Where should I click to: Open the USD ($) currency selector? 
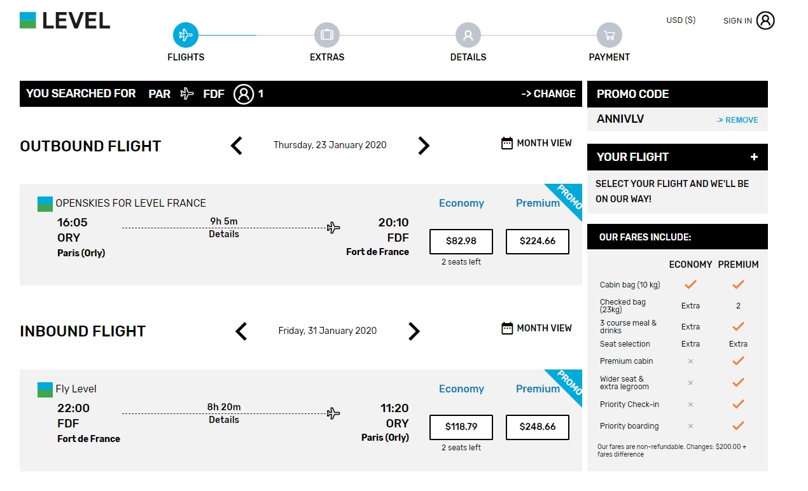tap(681, 20)
